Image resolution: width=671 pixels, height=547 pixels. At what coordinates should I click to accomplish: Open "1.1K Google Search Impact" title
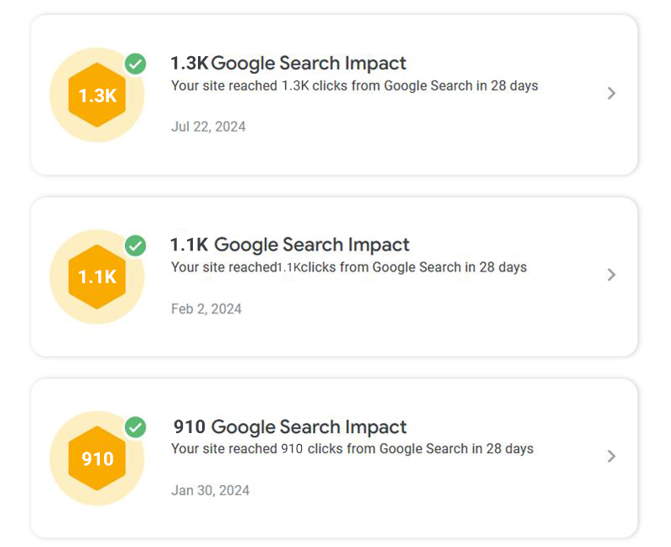[x=290, y=245]
